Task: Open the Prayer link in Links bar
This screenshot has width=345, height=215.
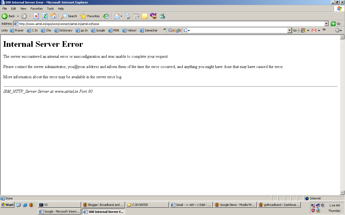Action: (17, 30)
